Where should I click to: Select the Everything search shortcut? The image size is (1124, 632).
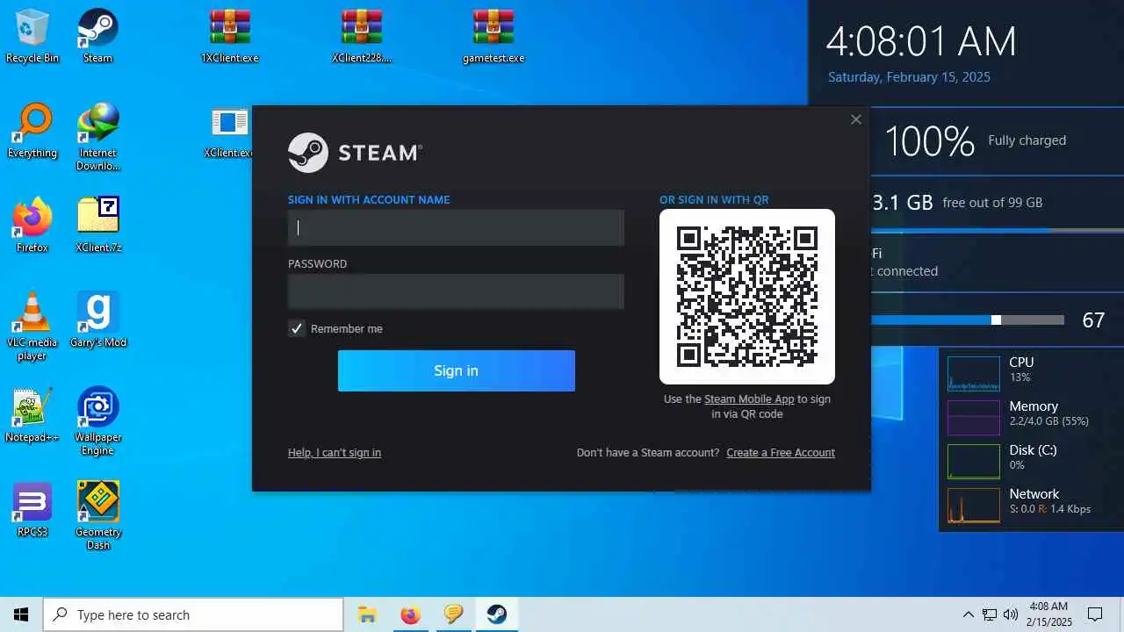tap(32, 131)
